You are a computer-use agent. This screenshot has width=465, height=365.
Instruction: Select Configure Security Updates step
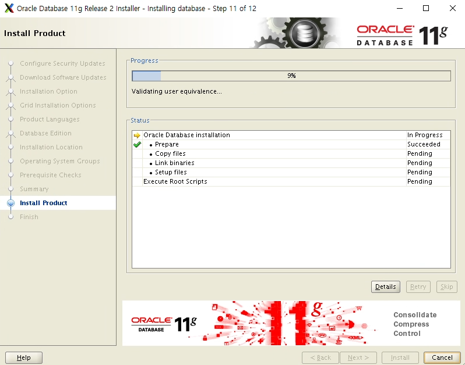point(62,63)
